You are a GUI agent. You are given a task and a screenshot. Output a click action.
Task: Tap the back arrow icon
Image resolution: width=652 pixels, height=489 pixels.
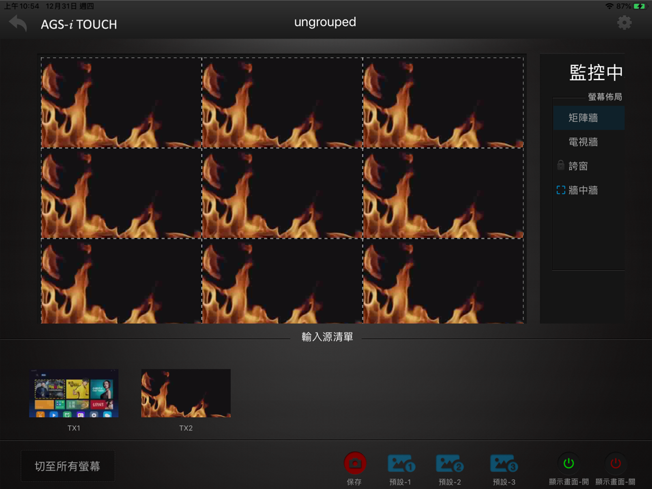point(18,23)
